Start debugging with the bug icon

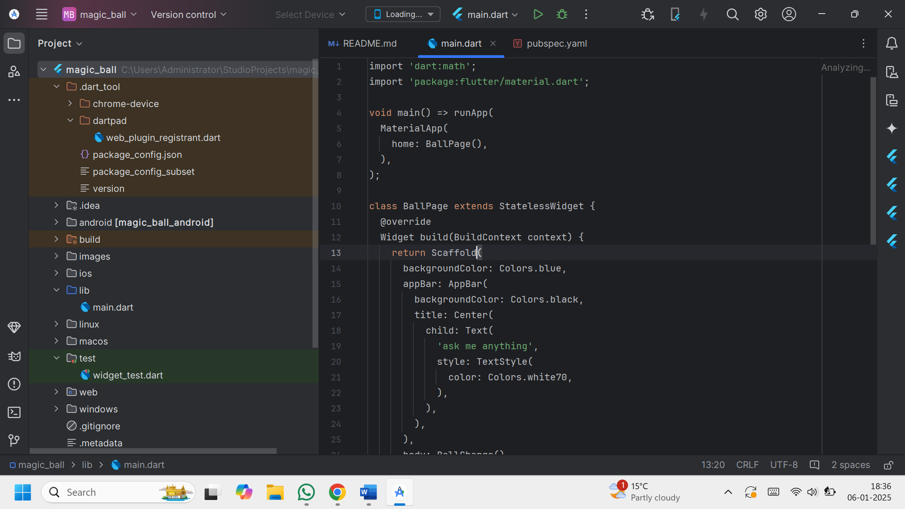562,14
